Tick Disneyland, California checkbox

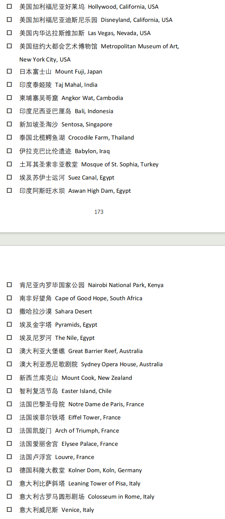tap(9, 20)
